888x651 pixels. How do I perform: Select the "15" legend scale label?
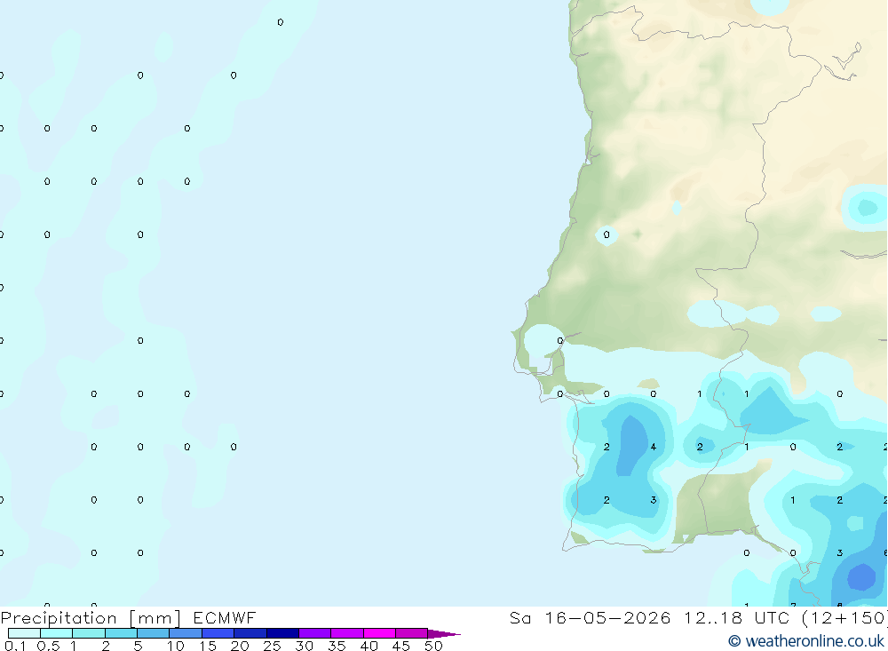208,646
